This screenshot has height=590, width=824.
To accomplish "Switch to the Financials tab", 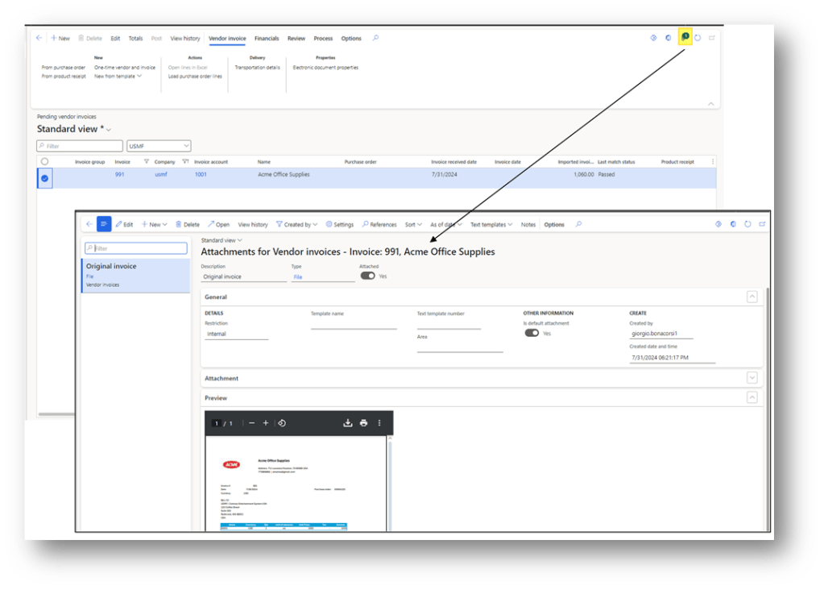I will 267,38.
